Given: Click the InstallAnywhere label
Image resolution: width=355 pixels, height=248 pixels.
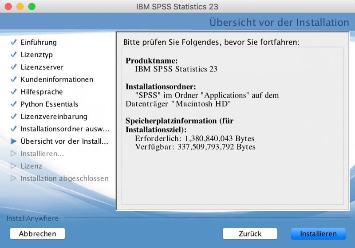Looking at the screenshot, I should (32, 218).
